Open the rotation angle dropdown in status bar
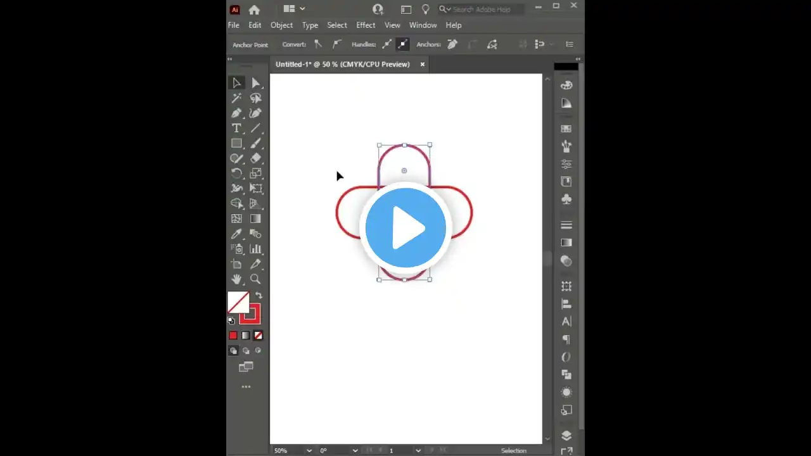 click(x=355, y=450)
